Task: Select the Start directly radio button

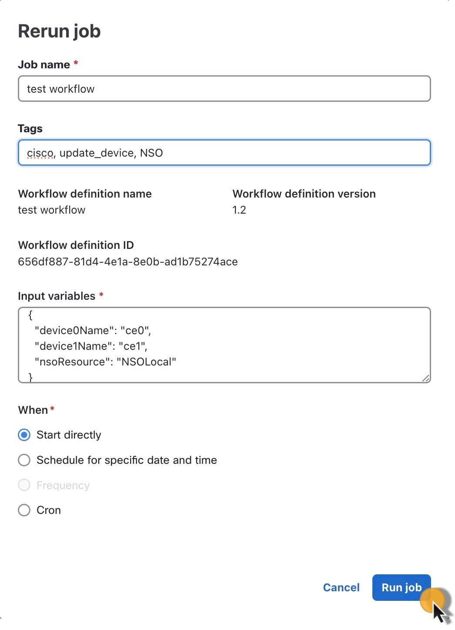Action: tap(24, 434)
